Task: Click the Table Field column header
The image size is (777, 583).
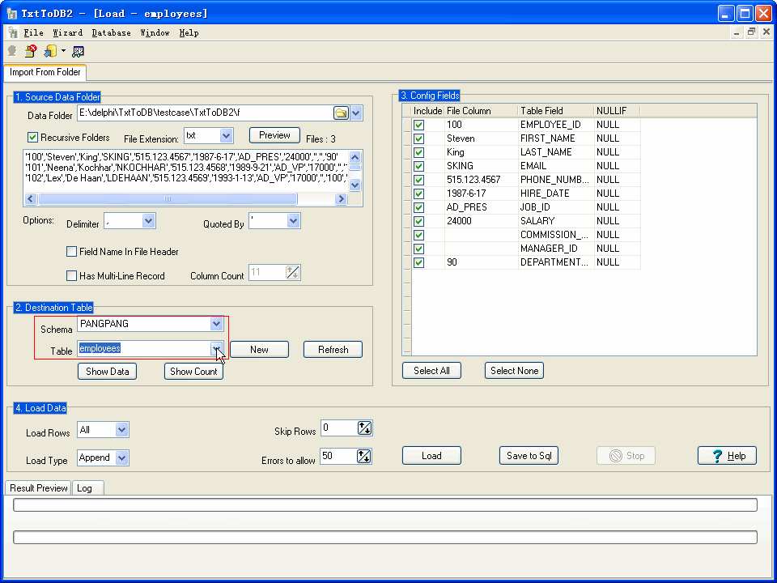Action: tap(555, 111)
